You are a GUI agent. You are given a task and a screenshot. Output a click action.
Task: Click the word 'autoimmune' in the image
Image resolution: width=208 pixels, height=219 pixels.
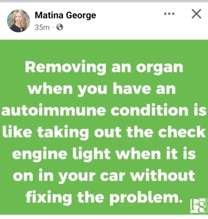coord(53,110)
